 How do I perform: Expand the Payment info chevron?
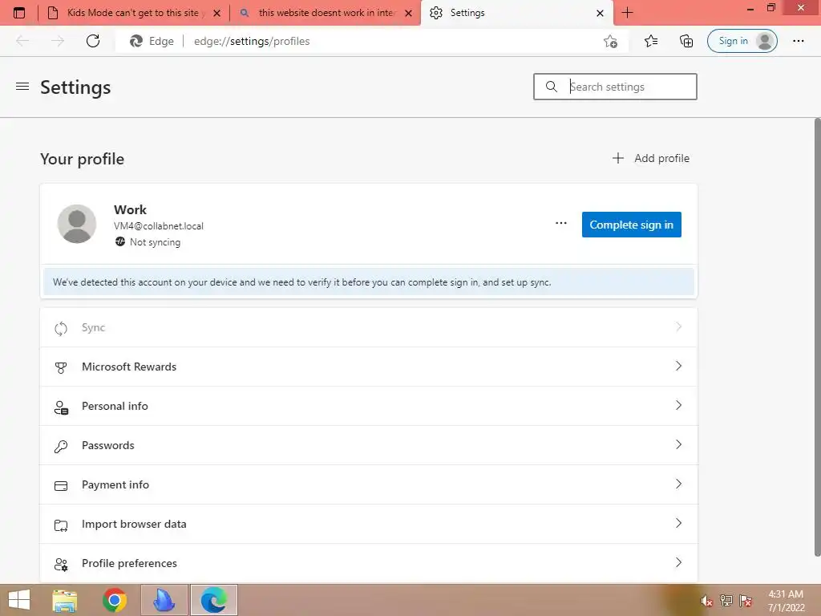click(678, 484)
